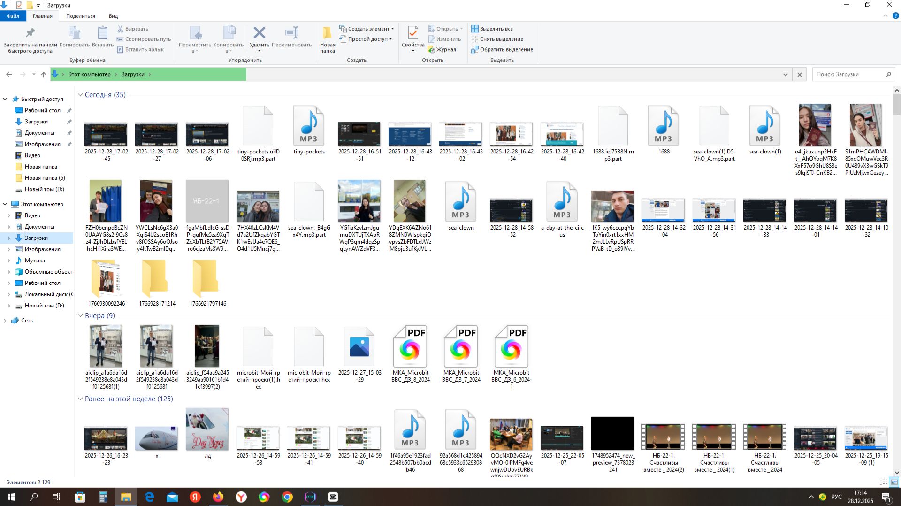The height and width of the screenshot is (506, 901).
Task: Delete selected items with Удалить
Action: tap(259, 38)
